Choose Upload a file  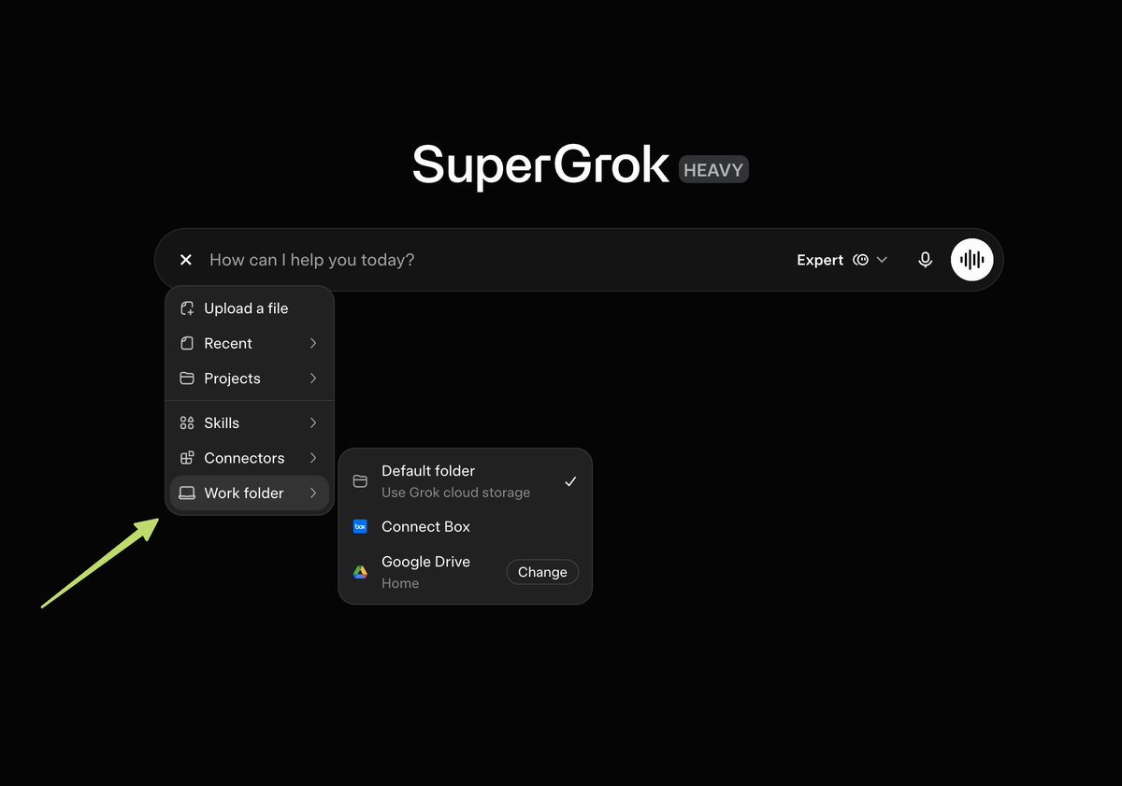[x=250, y=308]
